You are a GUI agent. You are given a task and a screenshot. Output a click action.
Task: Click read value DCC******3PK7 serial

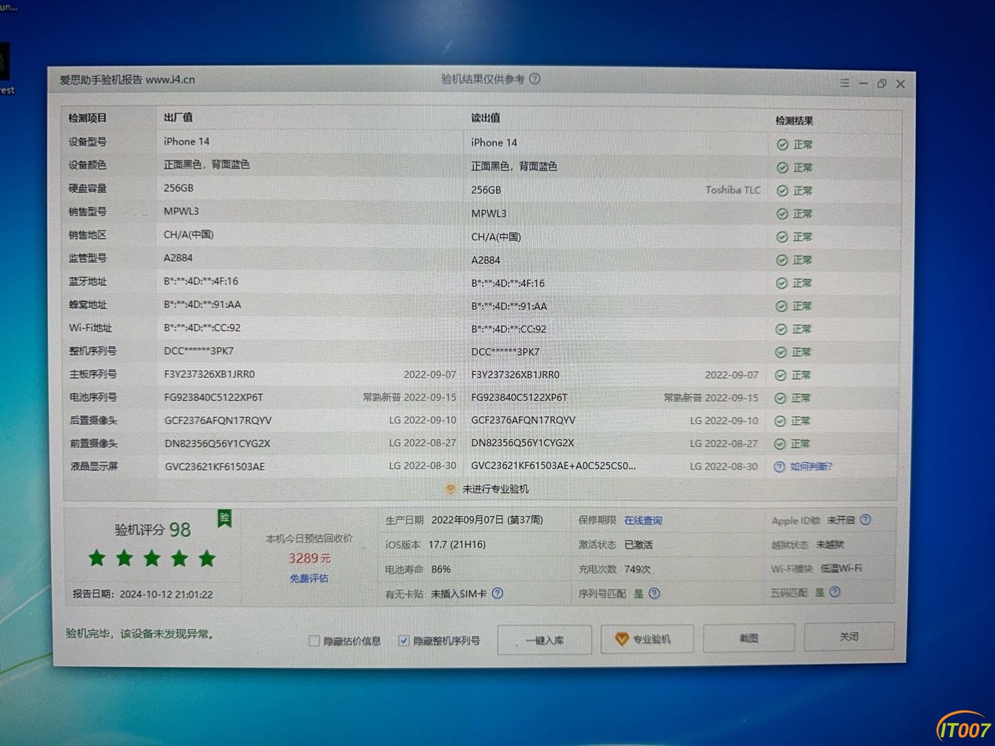point(505,352)
